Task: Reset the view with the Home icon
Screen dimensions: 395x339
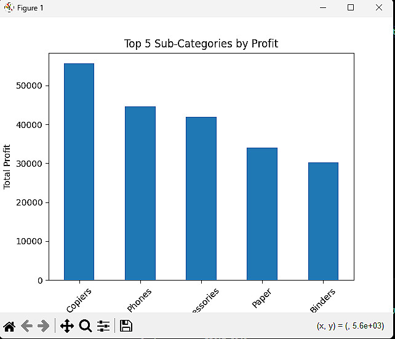Action: (10, 326)
